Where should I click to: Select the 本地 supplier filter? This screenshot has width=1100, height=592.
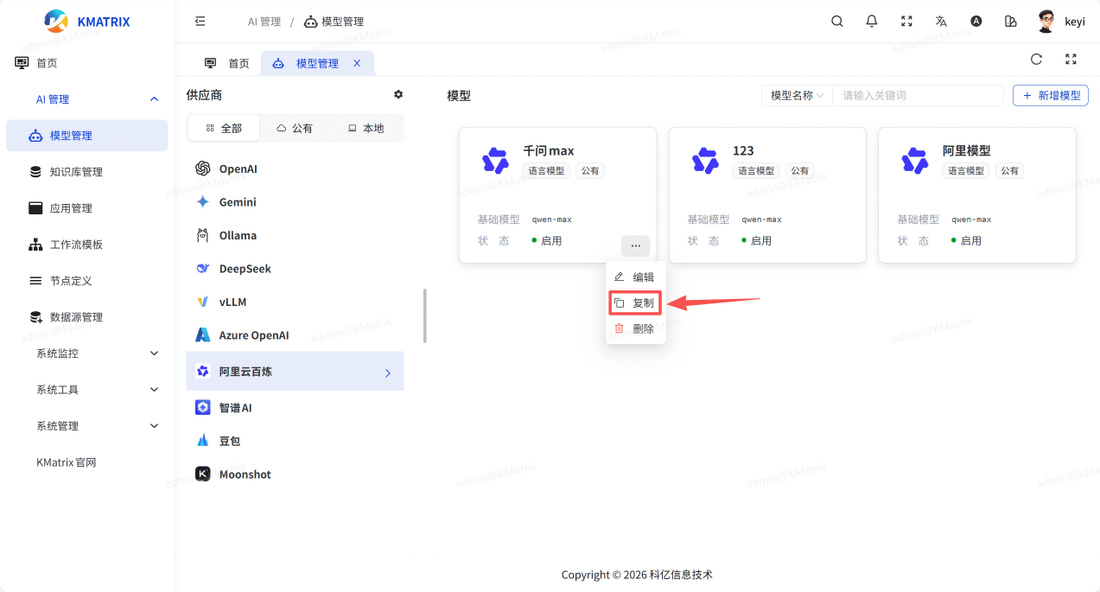[366, 128]
